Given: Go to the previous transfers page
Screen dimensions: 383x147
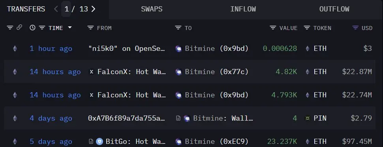Looking at the screenshot, I should (x=56, y=9).
